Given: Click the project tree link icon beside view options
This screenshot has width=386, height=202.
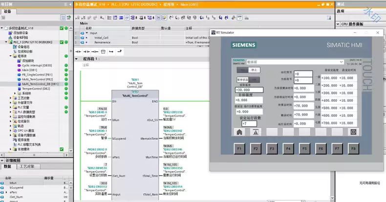Looking at the screenshot, I should (x=69, y=18).
